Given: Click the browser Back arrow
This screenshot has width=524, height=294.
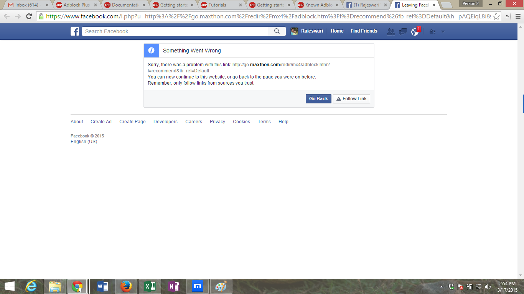Looking at the screenshot, I should pyautogui.click(x=7, y=16).
